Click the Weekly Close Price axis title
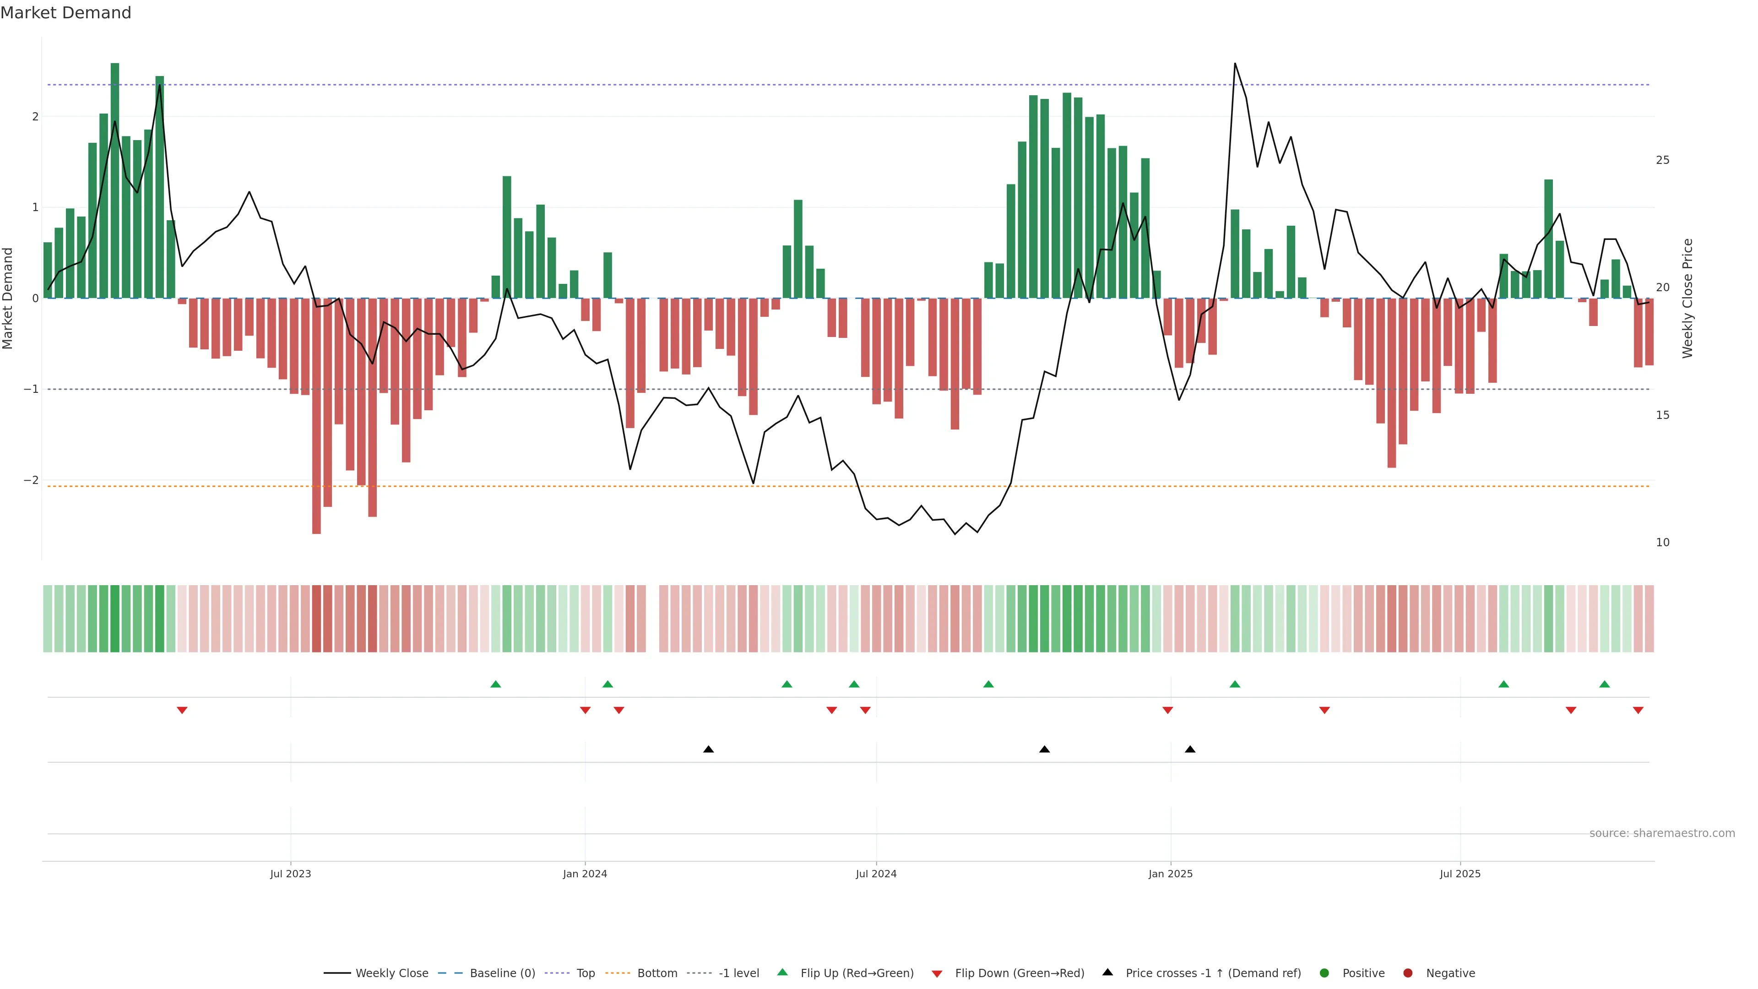Screen dimensions: 1758x989 (1687, 298)
